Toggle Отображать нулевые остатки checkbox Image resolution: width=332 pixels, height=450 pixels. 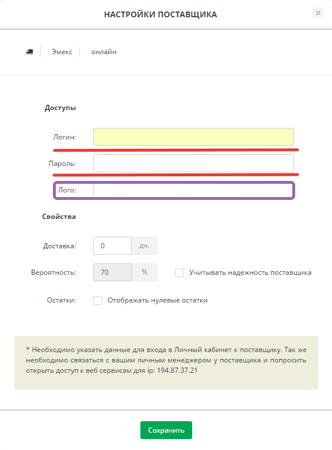(98, 300)
